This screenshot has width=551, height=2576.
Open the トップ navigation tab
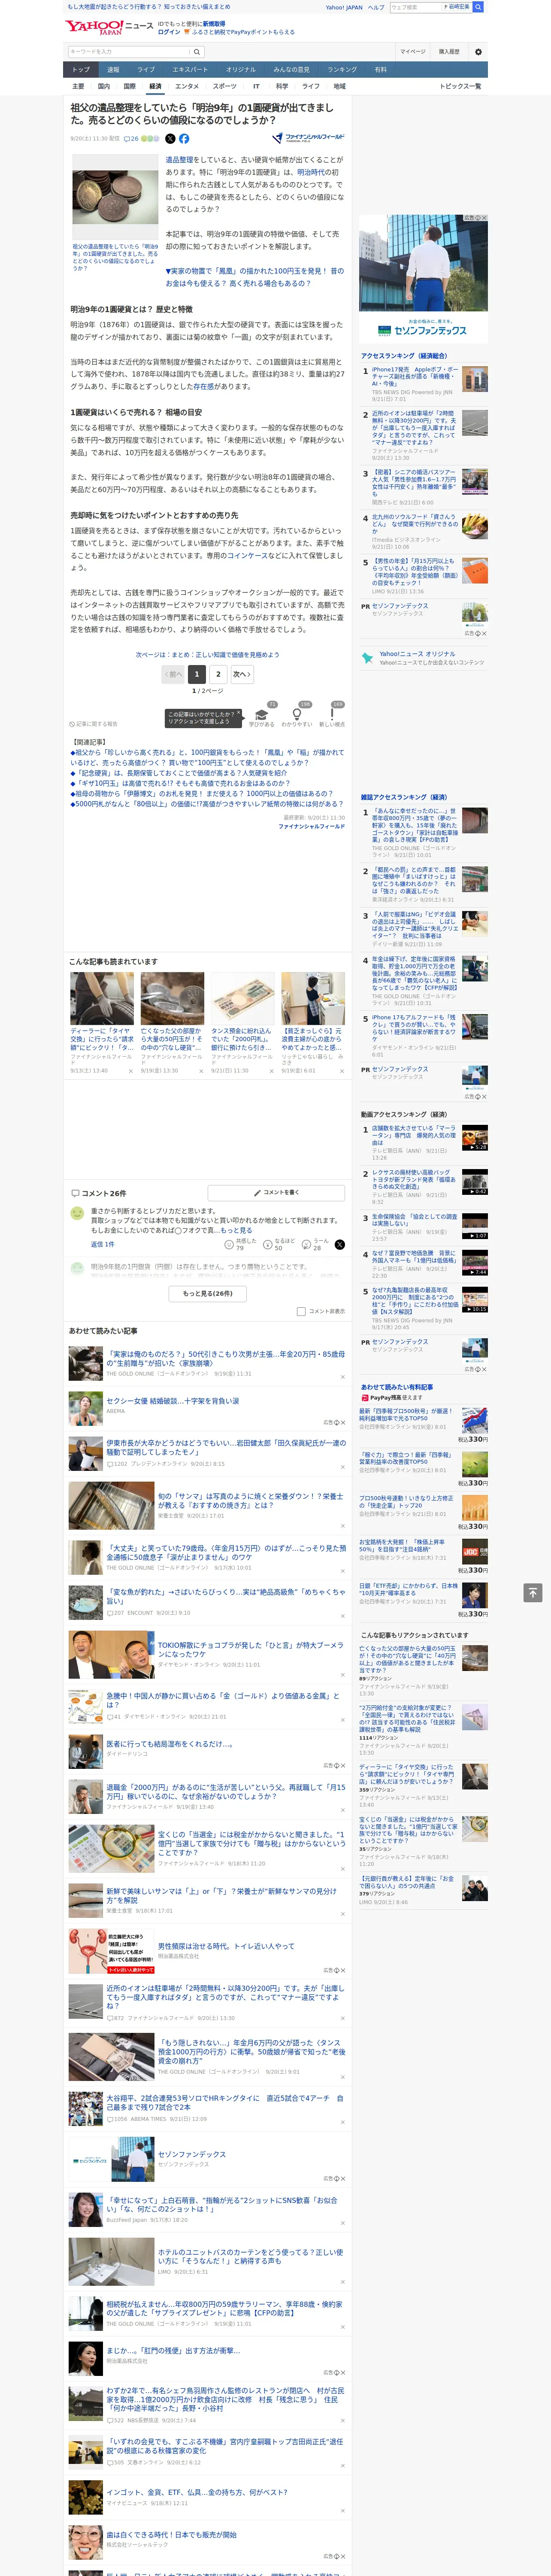pos(81,70)
